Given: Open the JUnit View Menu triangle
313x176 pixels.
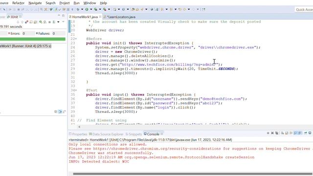Looking at the screenshot, I should (x=63, y=22).
